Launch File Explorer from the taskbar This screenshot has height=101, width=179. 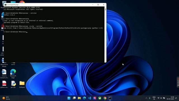click(x=79, y=98)
